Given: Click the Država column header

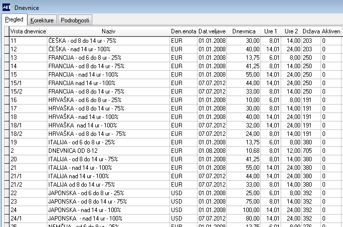Looking at the screenshot, I should [311, 31].
